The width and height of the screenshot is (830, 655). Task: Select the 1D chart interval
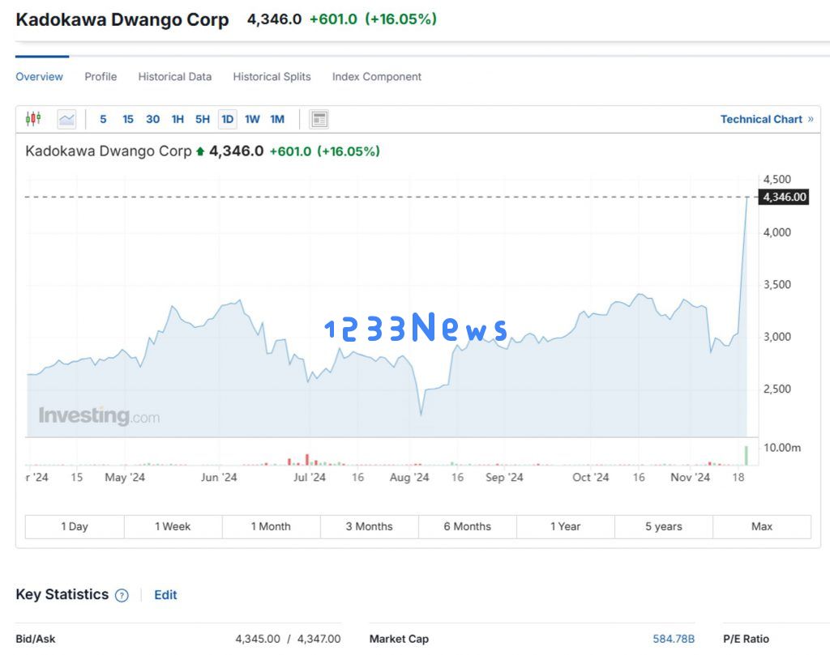point(228,120)
